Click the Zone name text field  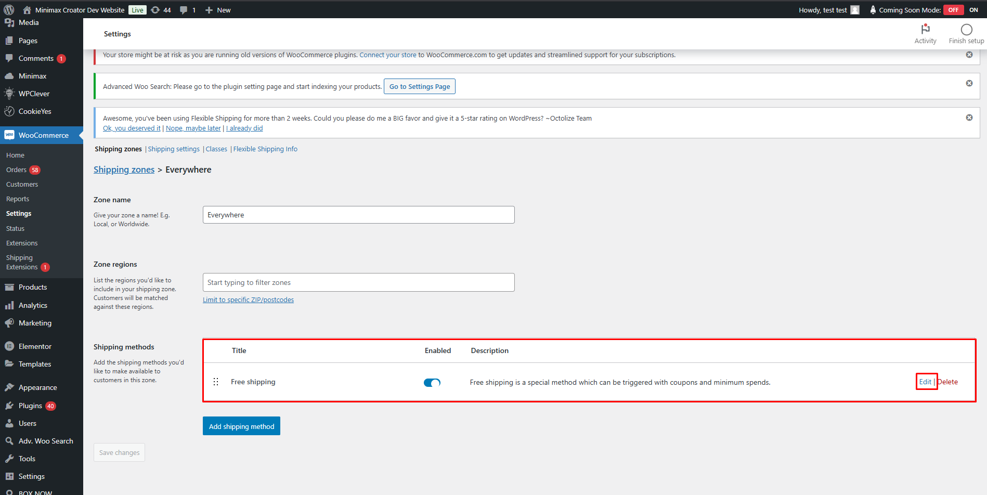pyautogui.click(x=358, y=215)
